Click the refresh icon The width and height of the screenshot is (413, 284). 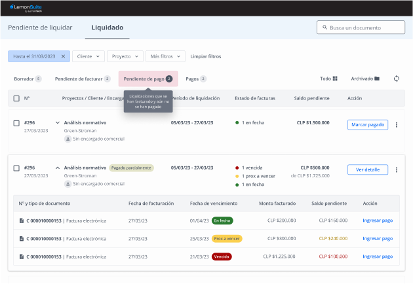pyautogui.click(x=396, y=79)
